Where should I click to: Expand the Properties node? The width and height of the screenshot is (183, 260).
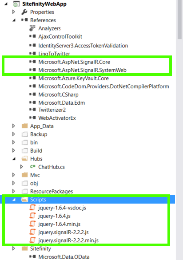[x=14, y=12]
